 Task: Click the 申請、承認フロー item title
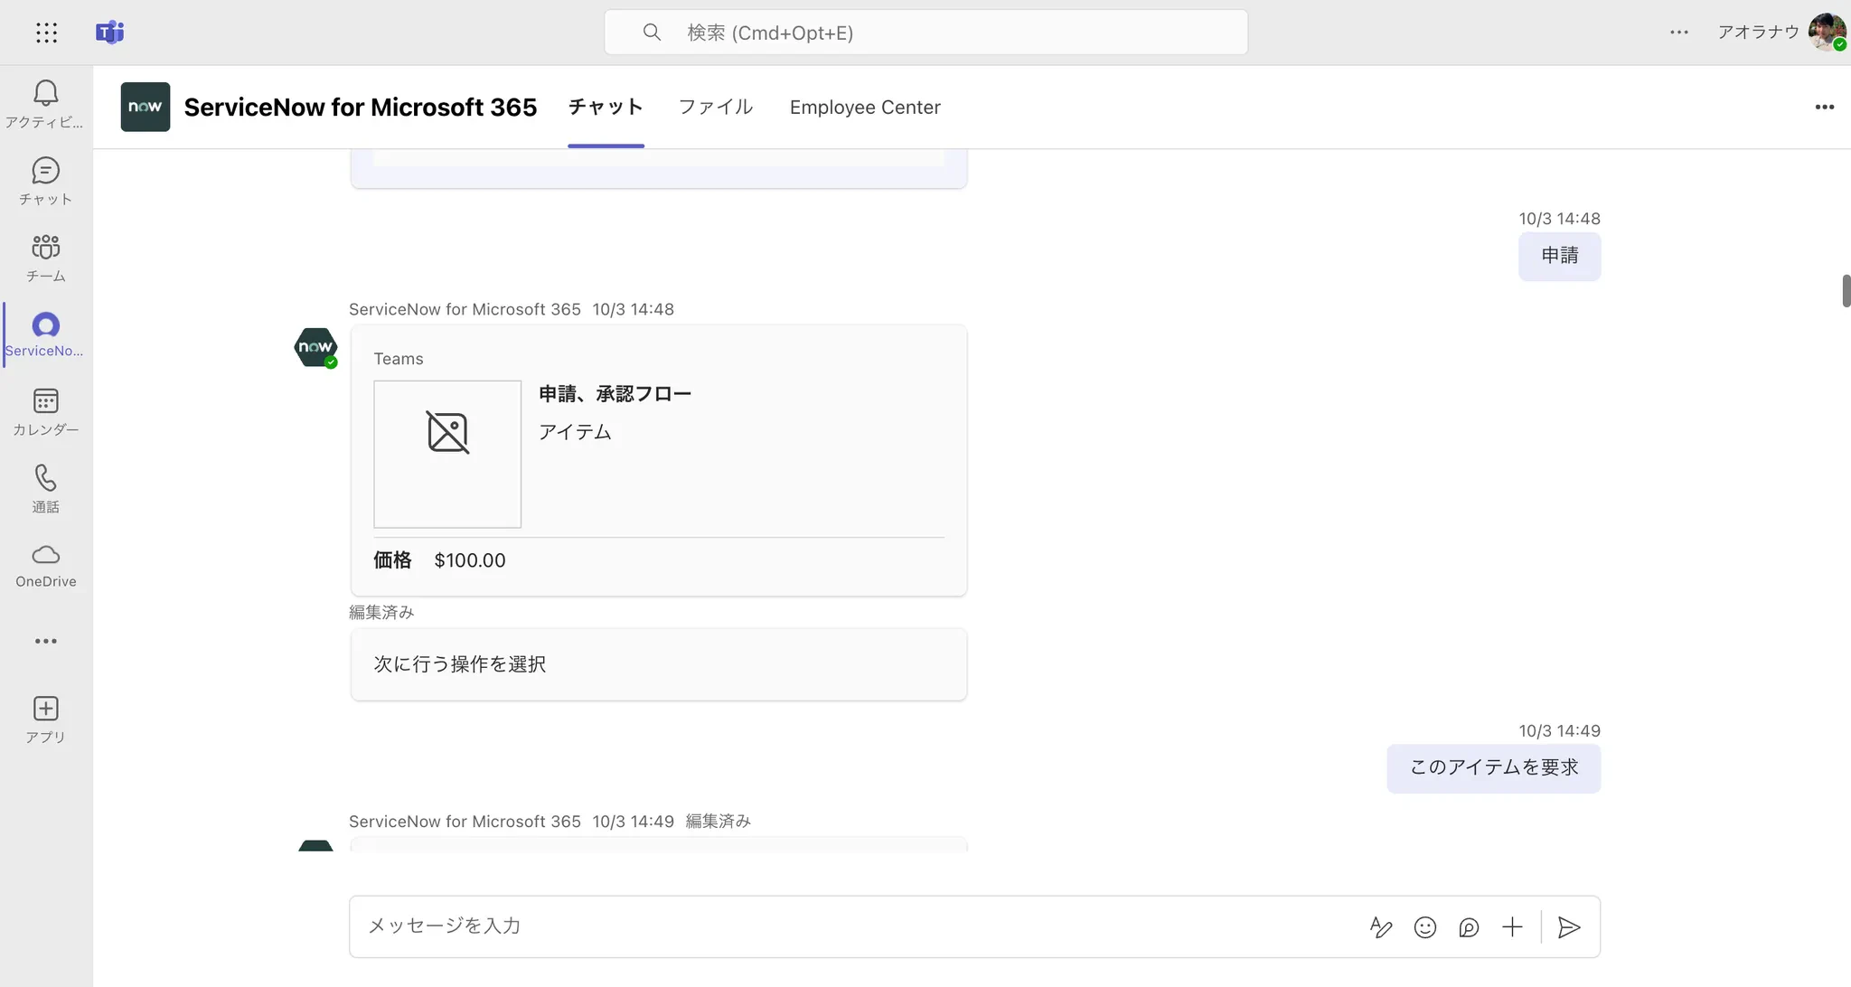coord(615,394)
